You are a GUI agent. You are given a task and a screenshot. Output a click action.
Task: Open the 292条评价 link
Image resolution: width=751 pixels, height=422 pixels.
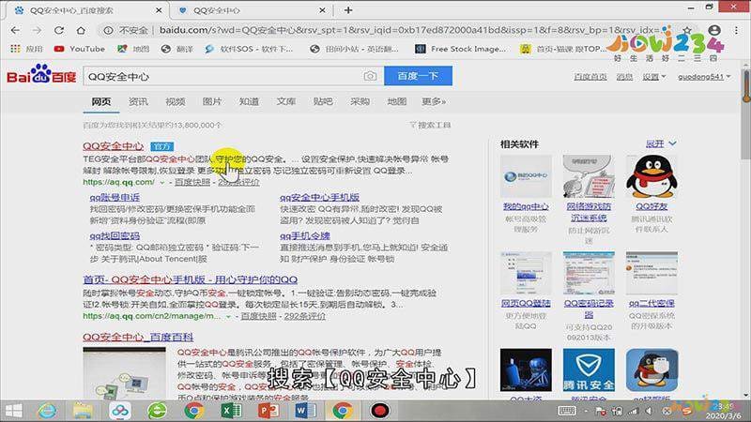pyautogui.click(x=304, y=316)
